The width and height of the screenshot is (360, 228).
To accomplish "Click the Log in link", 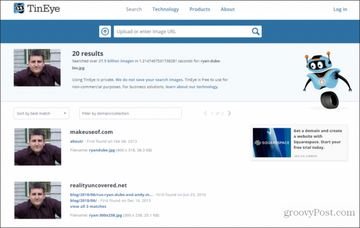I will coord(340,9).
